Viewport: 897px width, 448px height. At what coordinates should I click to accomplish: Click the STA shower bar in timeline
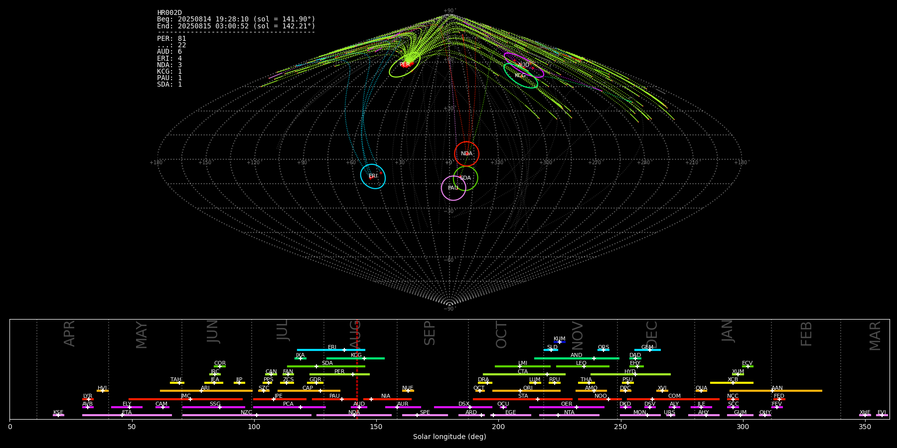[x=523, y=399]
